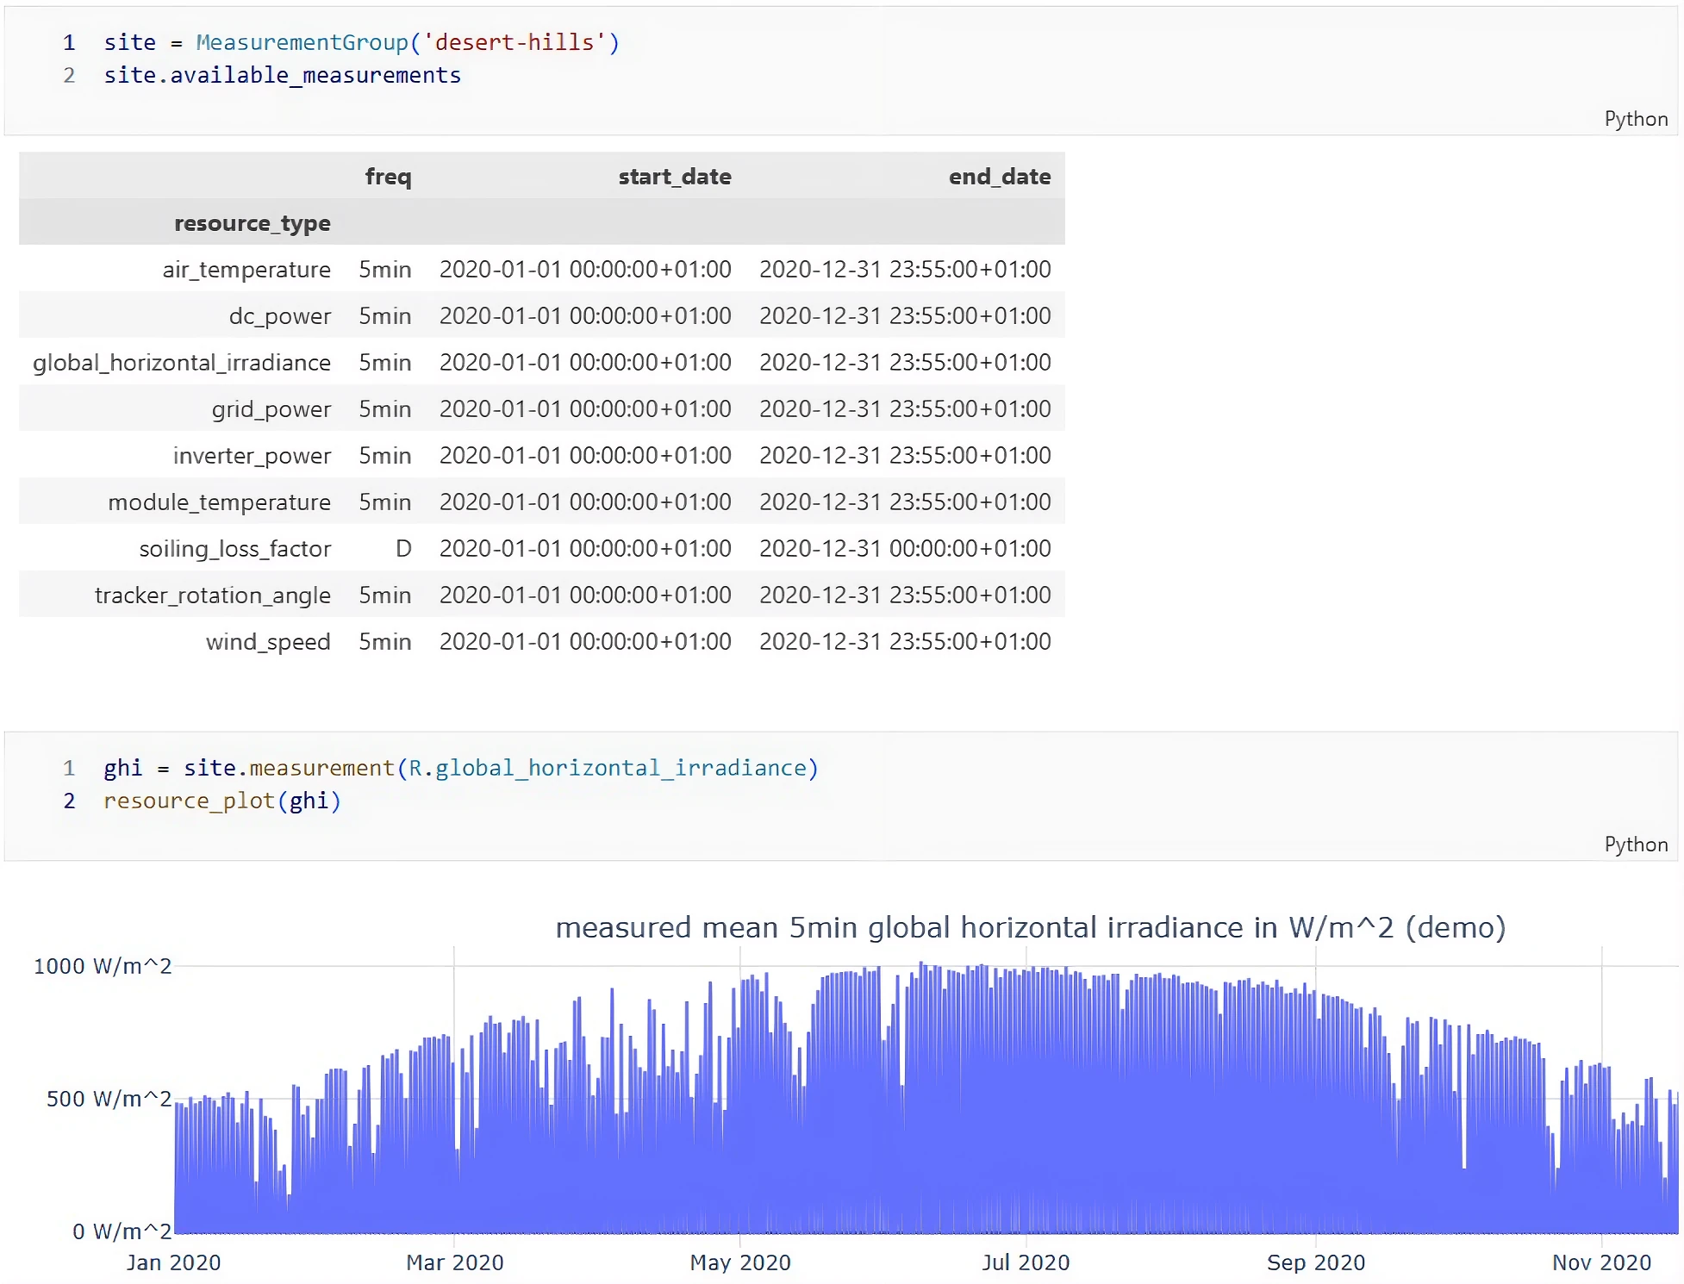
Task: Click the global_horizontal_irradiance row label
Action: 182,363
